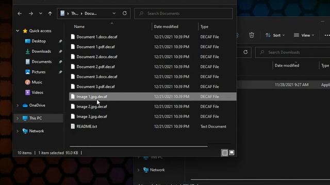Switch to details view layout
Viewport: 330px width, 185px height.
[x=225, y=153]
